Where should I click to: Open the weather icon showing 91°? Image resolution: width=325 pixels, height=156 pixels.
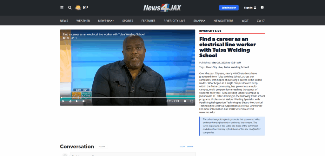pos(78,8)
